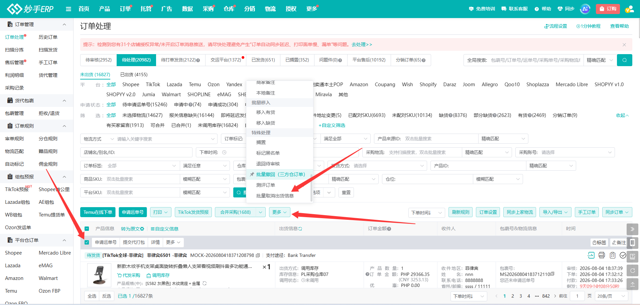Click the help-book icon on the right sidebar
The width and height of the screenshot is (640, 305).
click(632, 257)
